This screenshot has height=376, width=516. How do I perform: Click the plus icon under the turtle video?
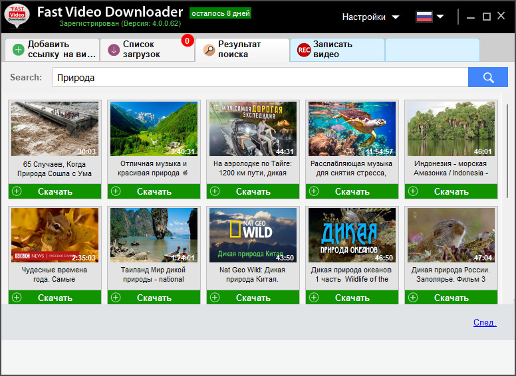[314, 191]
